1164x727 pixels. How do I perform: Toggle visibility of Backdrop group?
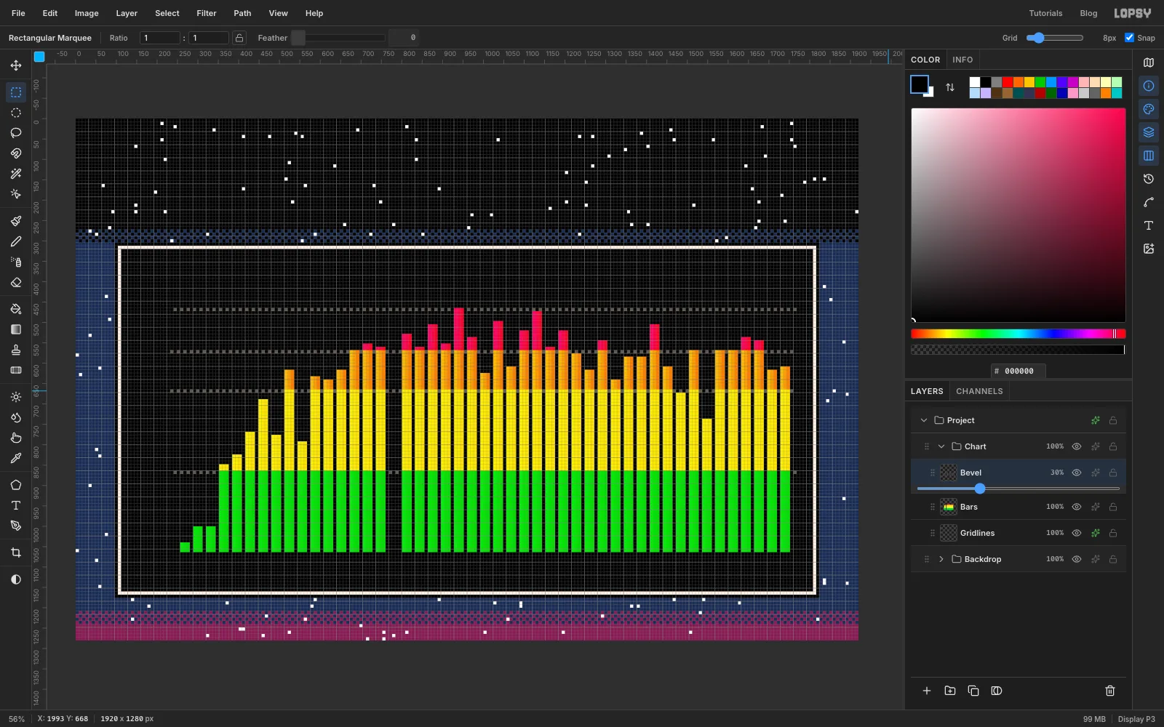click(1077, 559)
